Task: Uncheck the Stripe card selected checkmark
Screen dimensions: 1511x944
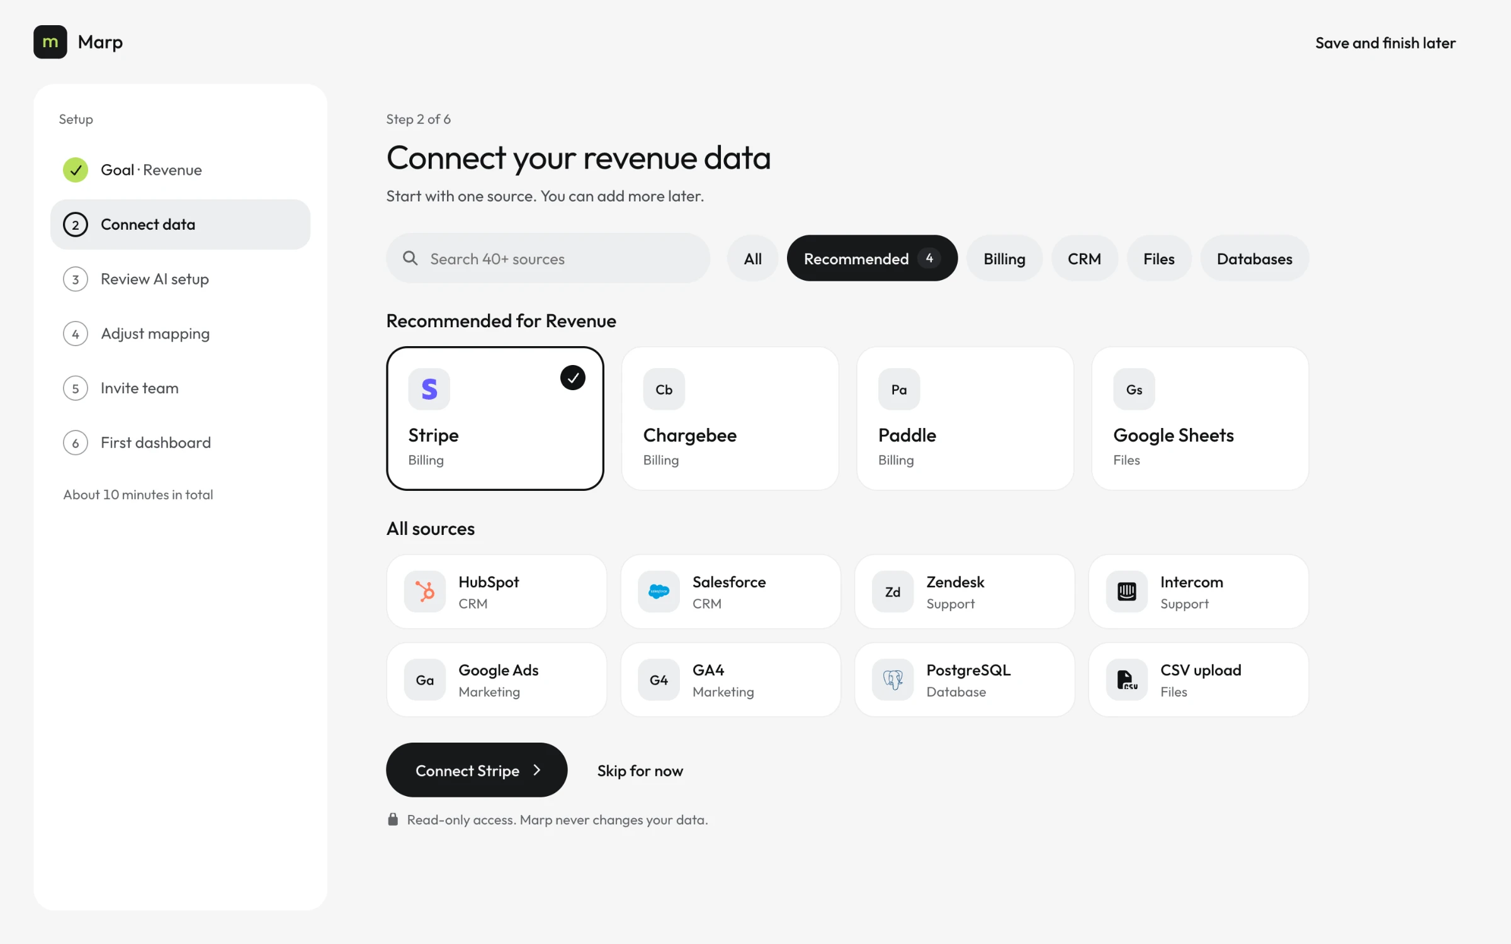Action: [x=573, y=378]
